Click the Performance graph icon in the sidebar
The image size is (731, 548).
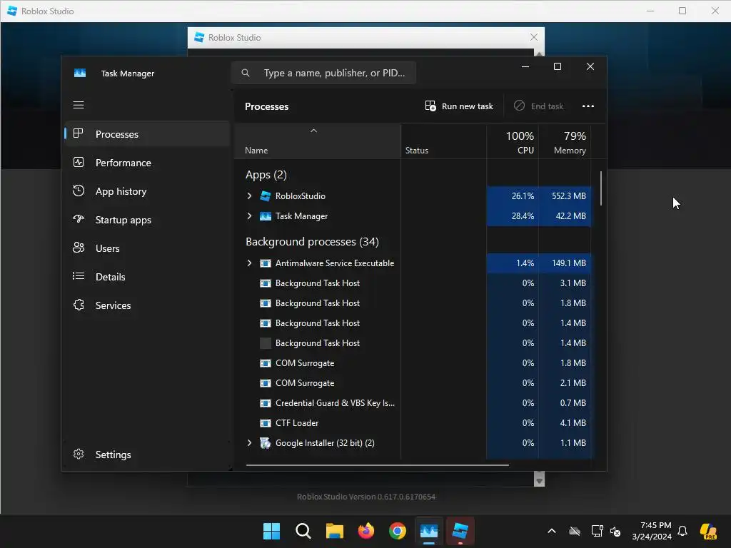click(x=79, y=162)
